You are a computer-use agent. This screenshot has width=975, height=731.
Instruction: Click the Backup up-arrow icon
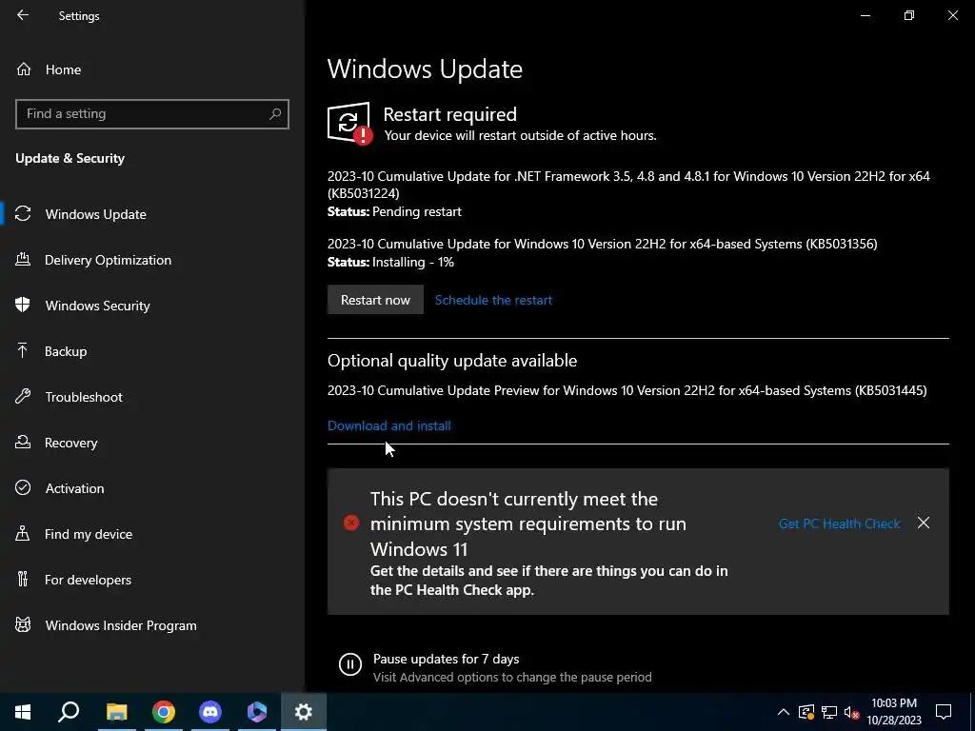pos(23,350)
